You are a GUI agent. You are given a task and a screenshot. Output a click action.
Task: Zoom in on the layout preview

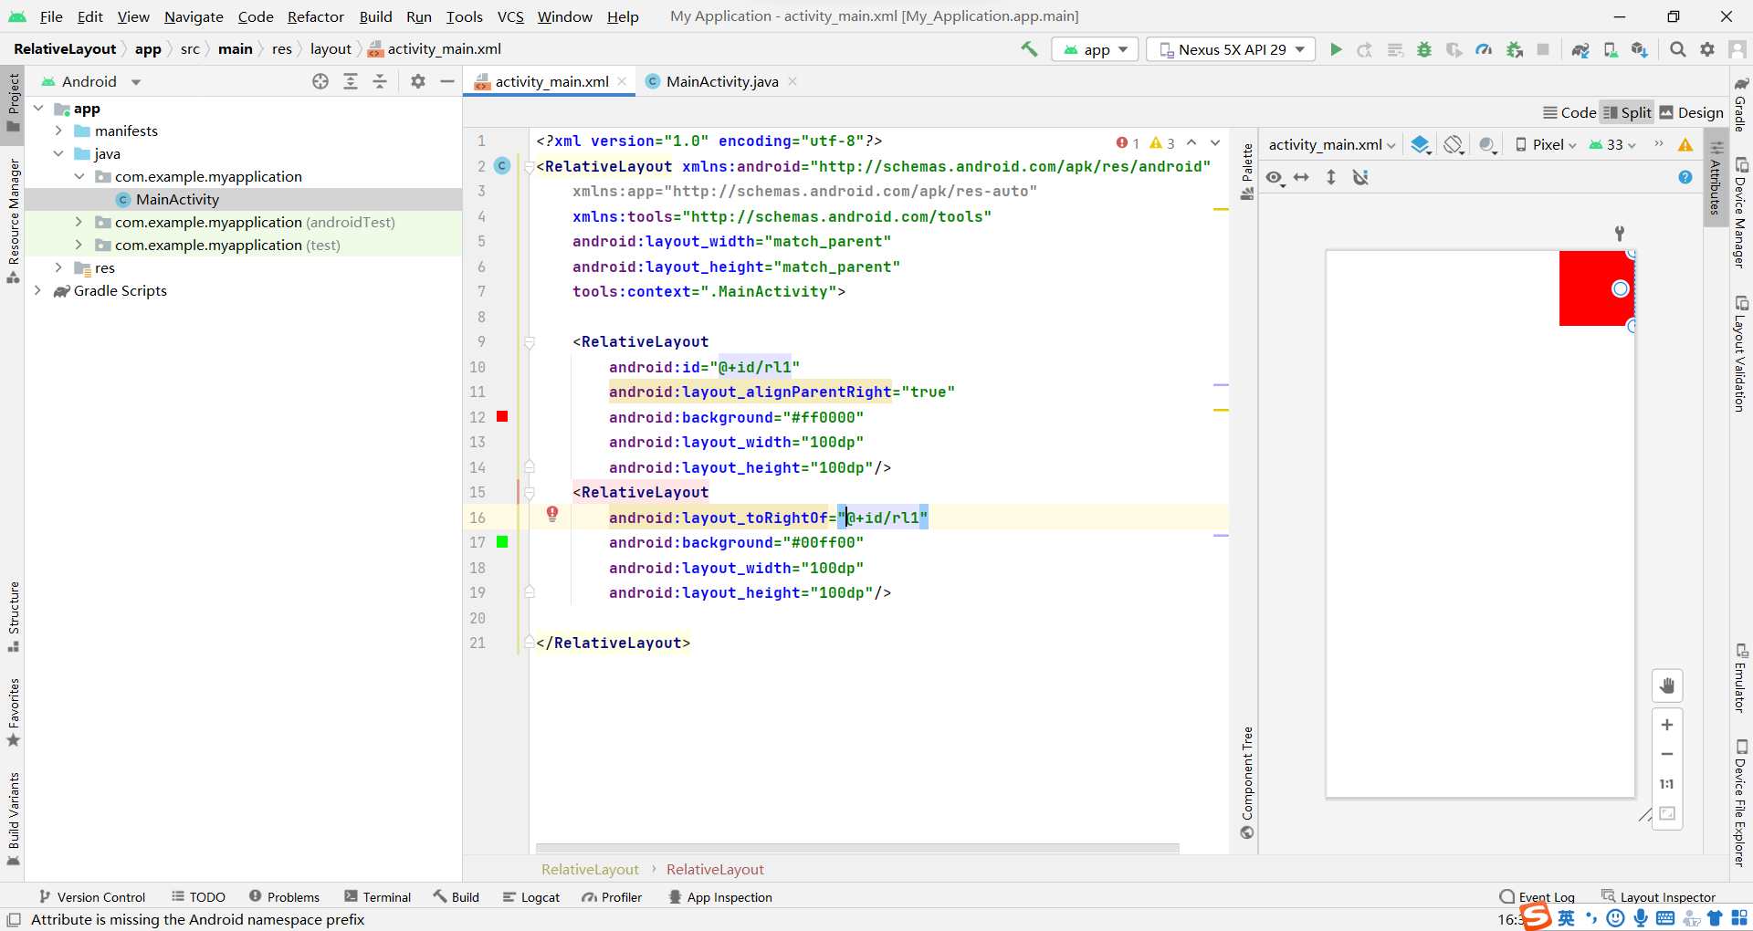[1668, 724]
